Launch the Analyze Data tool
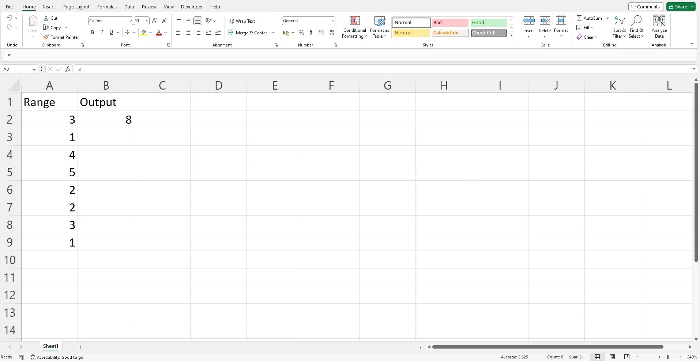700x361 pixels. coord(659,26)
